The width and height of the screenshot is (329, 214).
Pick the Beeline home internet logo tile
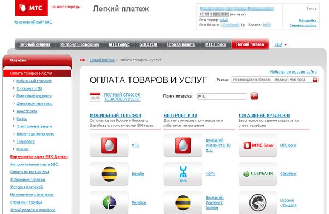point(183,202)
